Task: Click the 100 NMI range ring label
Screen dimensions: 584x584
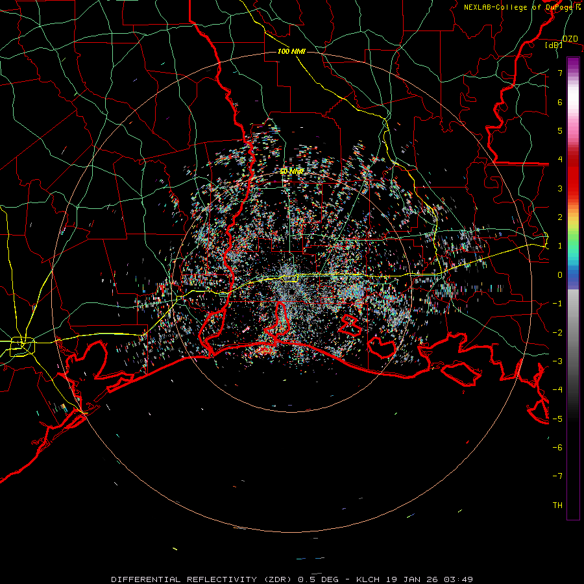Action: tap(291, 51)
